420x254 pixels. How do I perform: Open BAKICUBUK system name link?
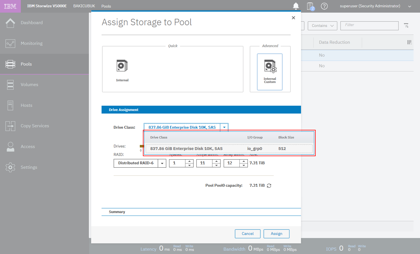(x=84, y=6)
